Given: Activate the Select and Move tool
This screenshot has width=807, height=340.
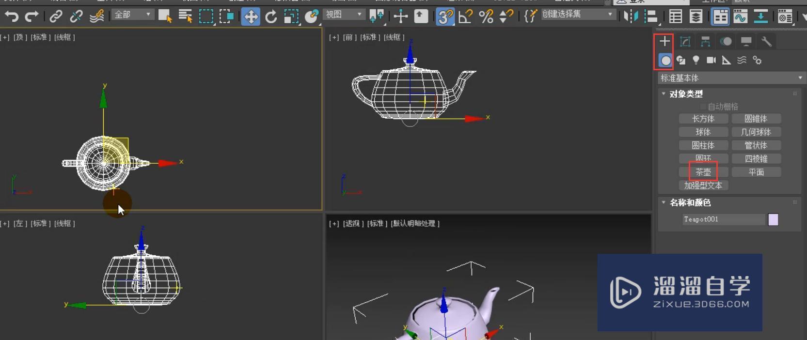Looking at the screenshot, I should [x=251, y=16].
